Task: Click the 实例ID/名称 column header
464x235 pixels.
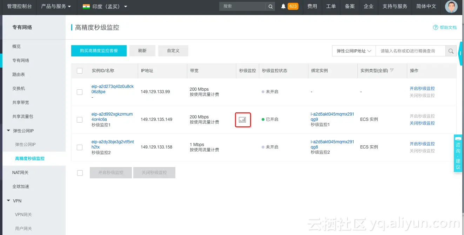Action: (x=103, y=70)
